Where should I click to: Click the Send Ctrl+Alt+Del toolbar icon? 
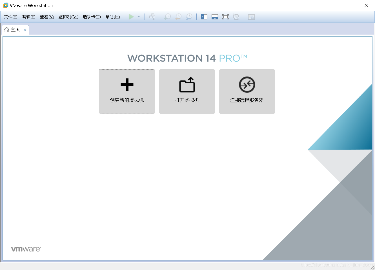[x=152, y=17]
